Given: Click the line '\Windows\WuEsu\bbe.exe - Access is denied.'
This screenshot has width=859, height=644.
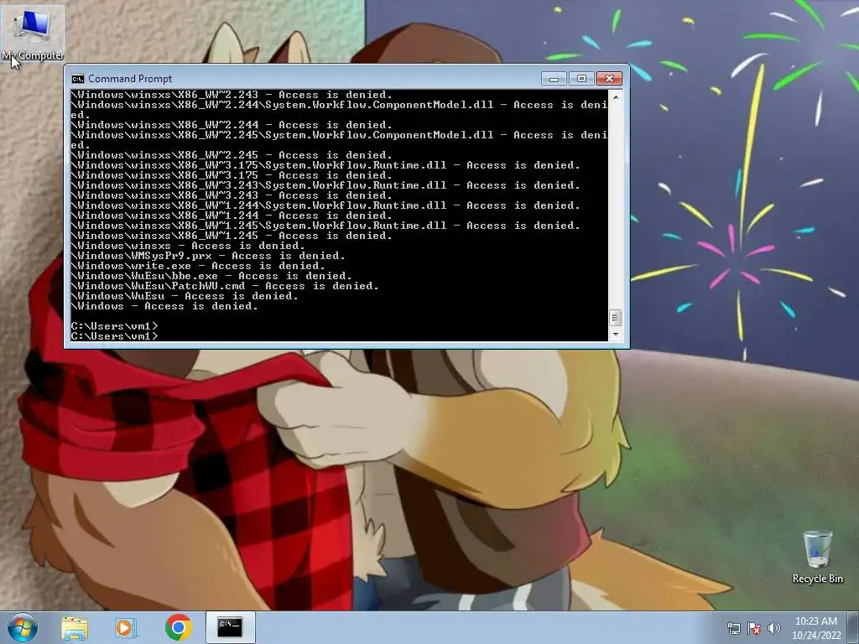Looking at the screenshot, I should click(211, 276).
